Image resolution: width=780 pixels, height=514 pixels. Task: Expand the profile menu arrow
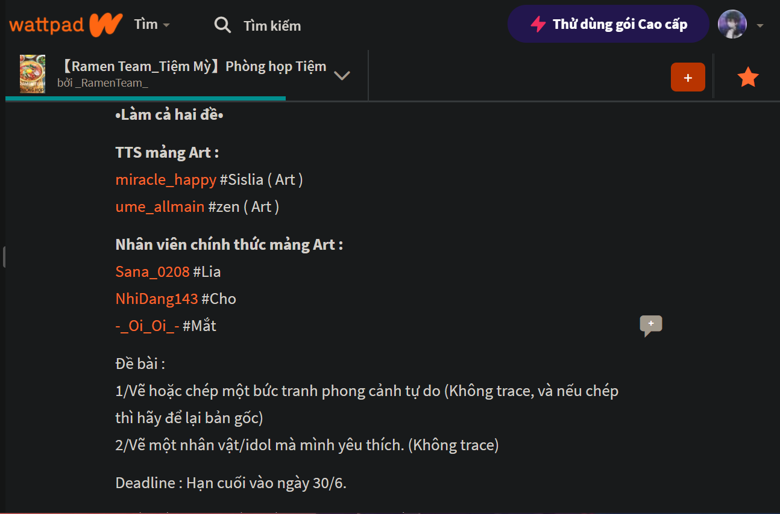(760, 26)
